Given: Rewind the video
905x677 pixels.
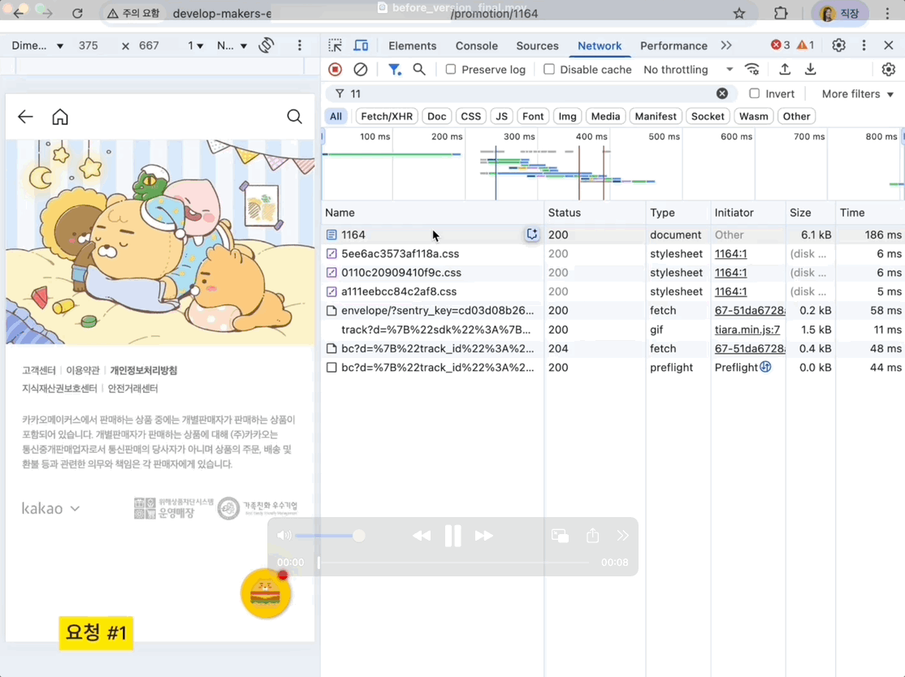Looking at the screenshot, I should pos(422,536).
